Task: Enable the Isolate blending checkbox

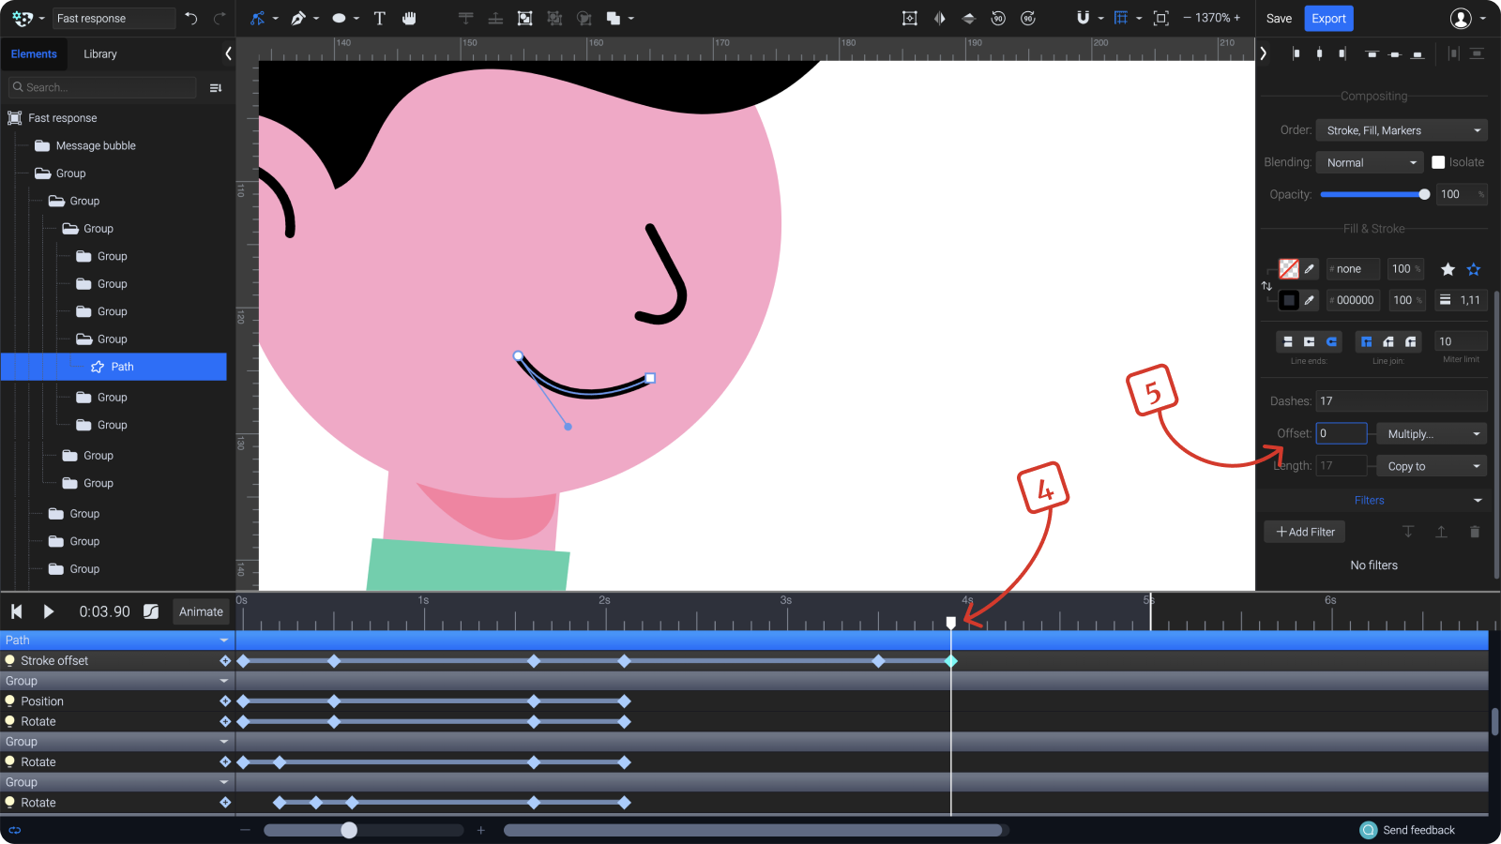Action: [x=1439, y=161]
